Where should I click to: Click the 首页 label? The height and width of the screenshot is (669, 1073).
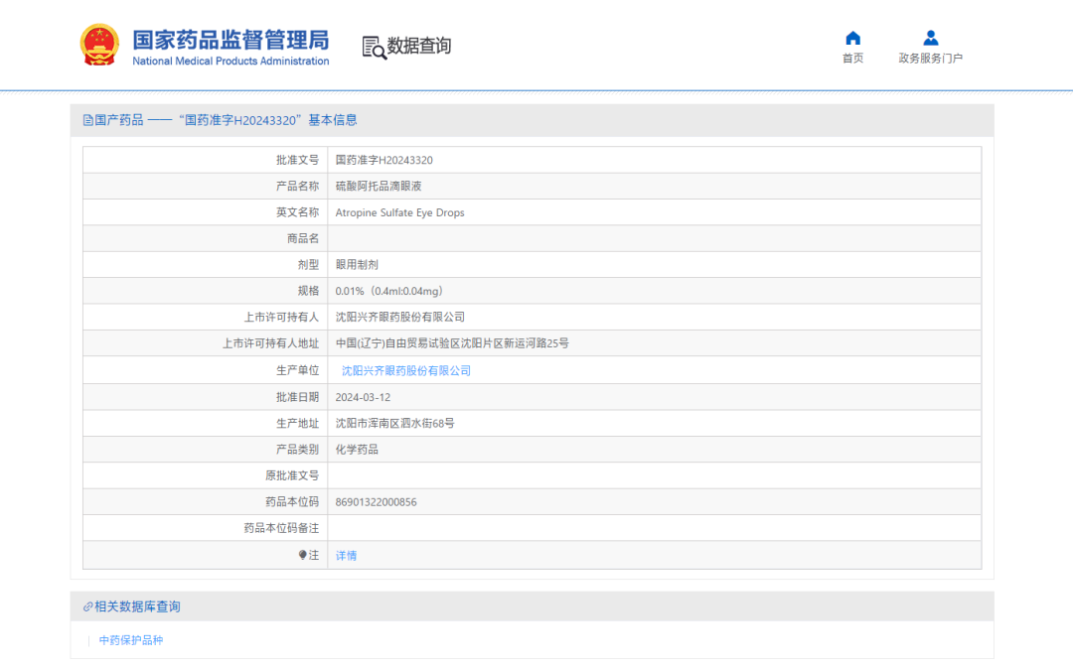click(x=852, y=59)
